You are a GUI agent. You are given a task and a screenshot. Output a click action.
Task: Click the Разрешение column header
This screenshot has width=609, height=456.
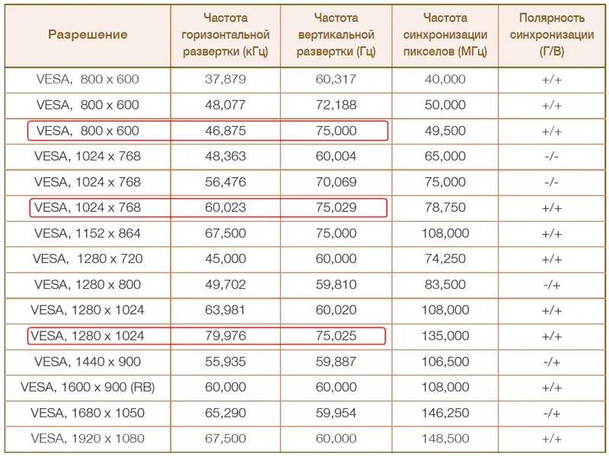(x=88, y=34)
